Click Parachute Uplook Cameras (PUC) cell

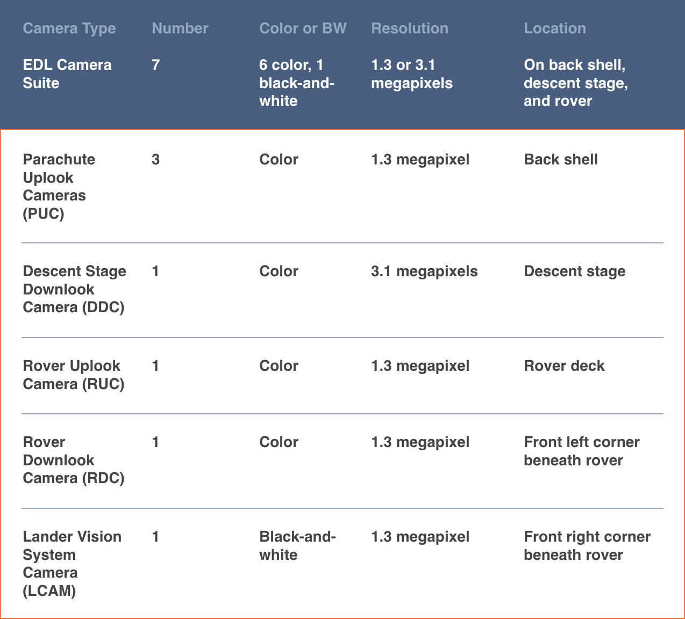(59, 186)
